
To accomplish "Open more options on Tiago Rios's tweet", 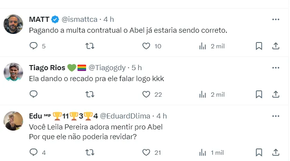I will tap(276, 67).
